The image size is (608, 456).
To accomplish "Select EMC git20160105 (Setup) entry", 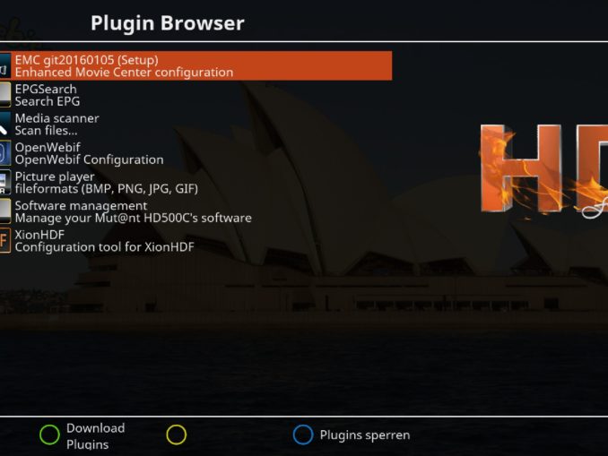I will (x=195, y=66).
